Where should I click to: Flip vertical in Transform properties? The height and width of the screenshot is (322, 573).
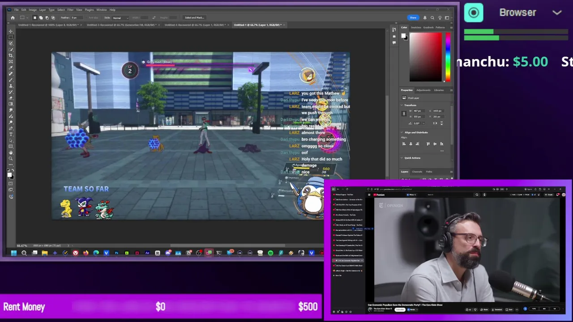tap(441, 123)
